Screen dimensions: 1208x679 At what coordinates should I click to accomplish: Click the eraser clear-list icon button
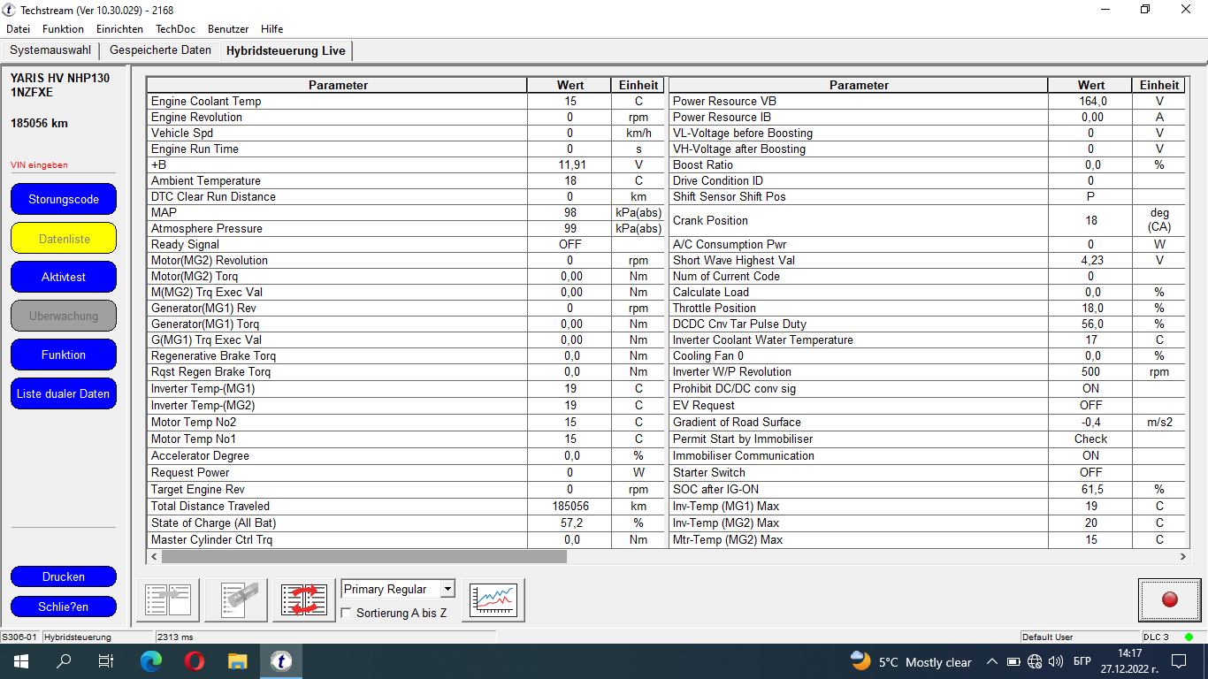click(x=236, y=600)
